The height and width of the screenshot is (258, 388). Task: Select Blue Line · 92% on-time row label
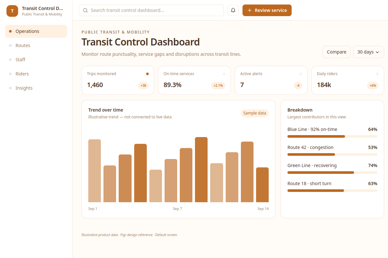coord(312,129)
